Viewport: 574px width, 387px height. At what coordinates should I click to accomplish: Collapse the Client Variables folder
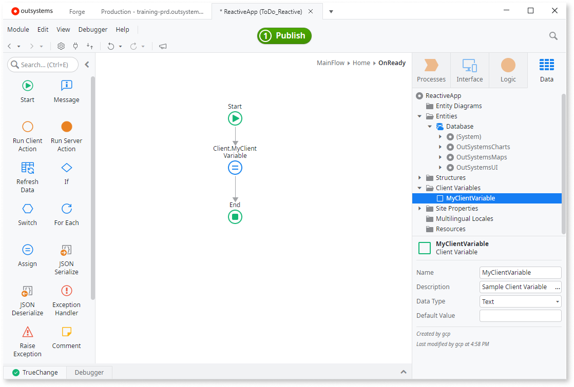420,188
